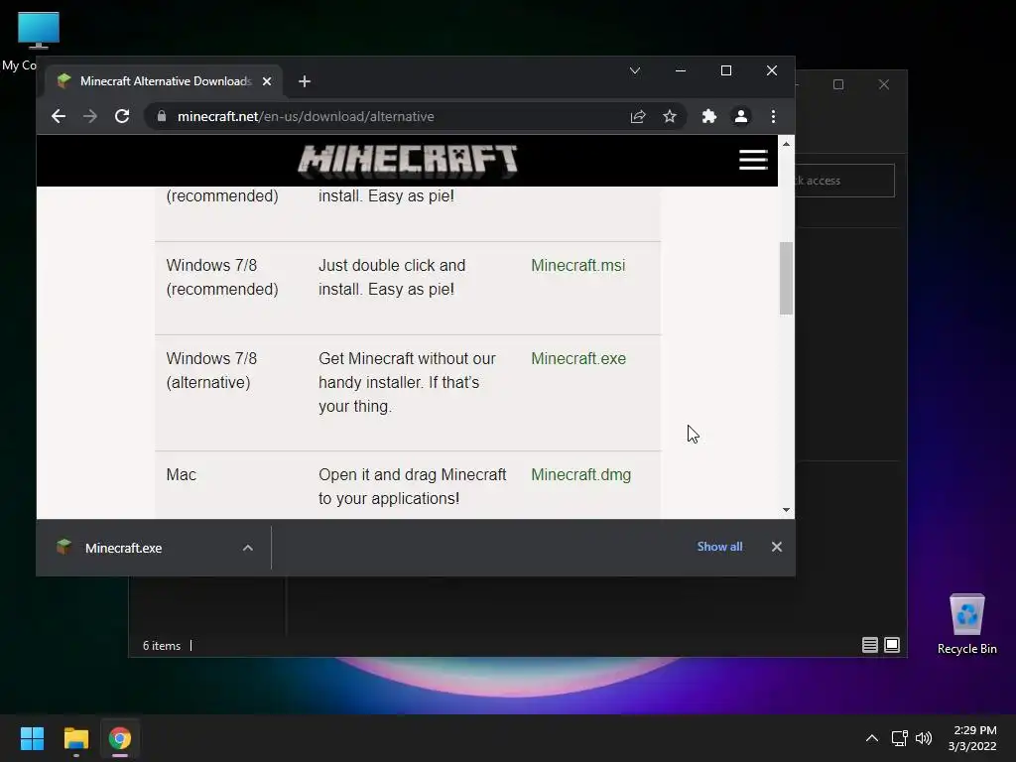
Task: Switch File Explorer to large icons view
Action: coord(892,645)
